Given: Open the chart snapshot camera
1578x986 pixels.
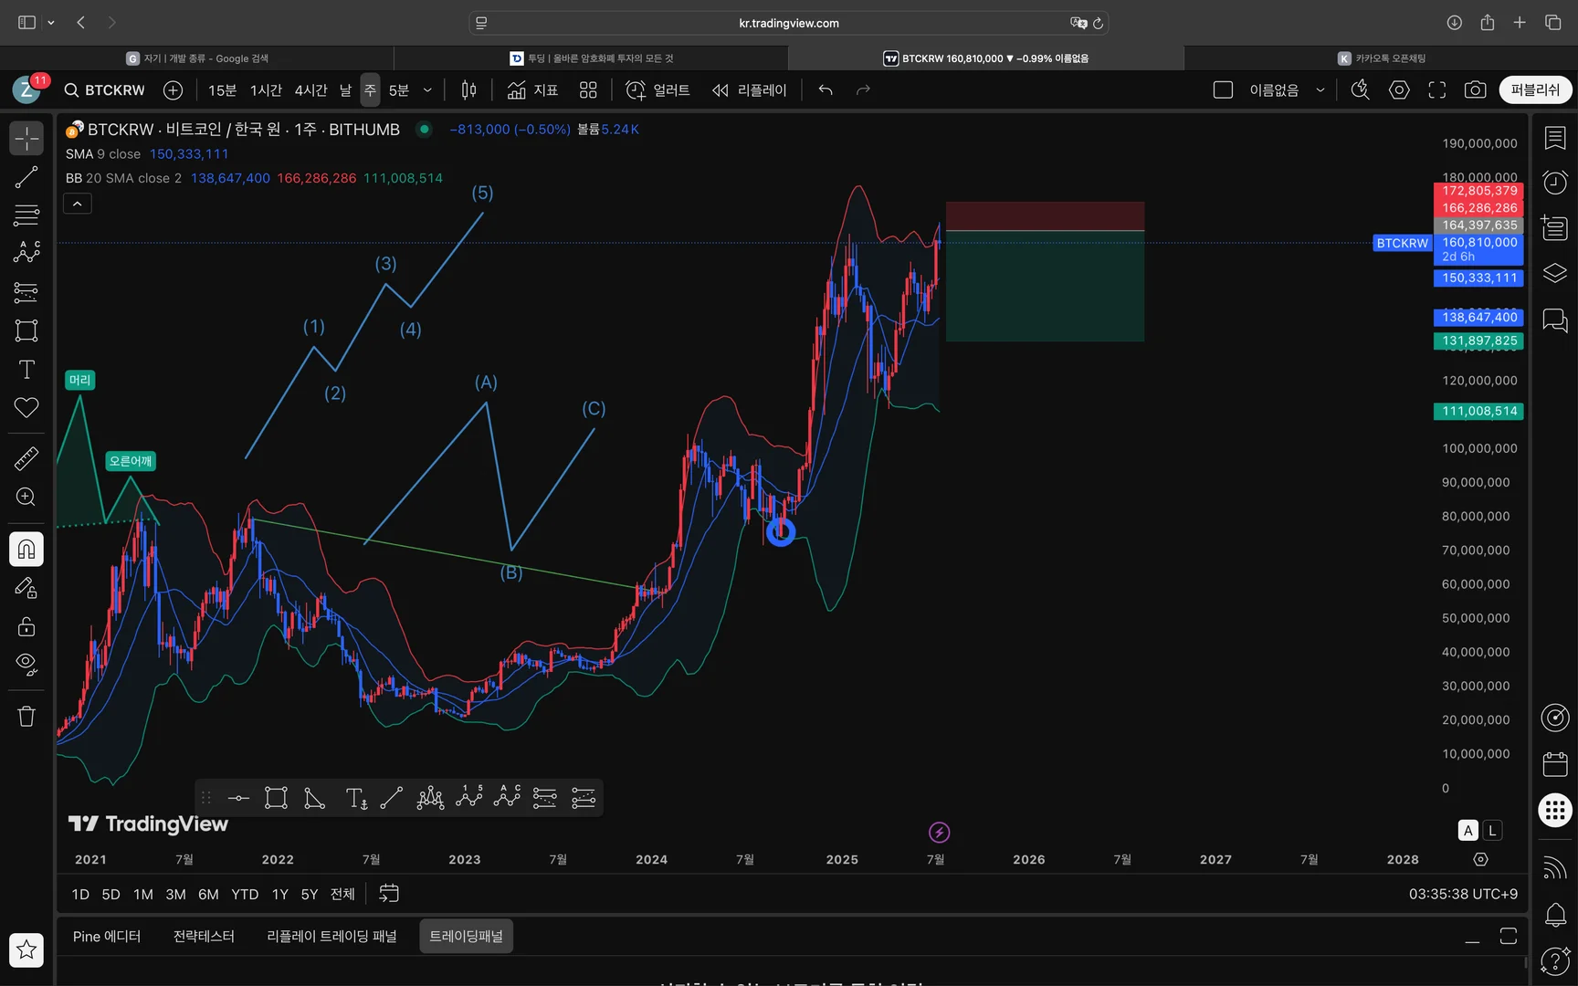Looking at the screenshot, I should click(1475, 89).
